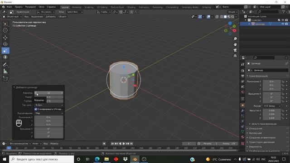Screen dimensions: 290x163
Task: Toggle the Generate UV map checkbox
Action: pos(36,109)
